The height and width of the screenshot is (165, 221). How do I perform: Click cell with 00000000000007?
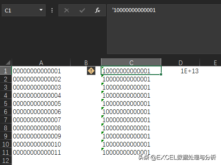[41, 120]
